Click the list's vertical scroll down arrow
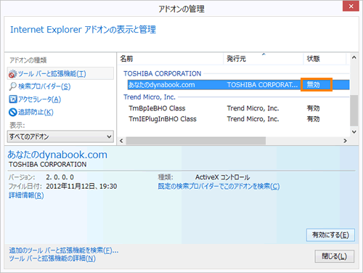 tap(354, 132)
